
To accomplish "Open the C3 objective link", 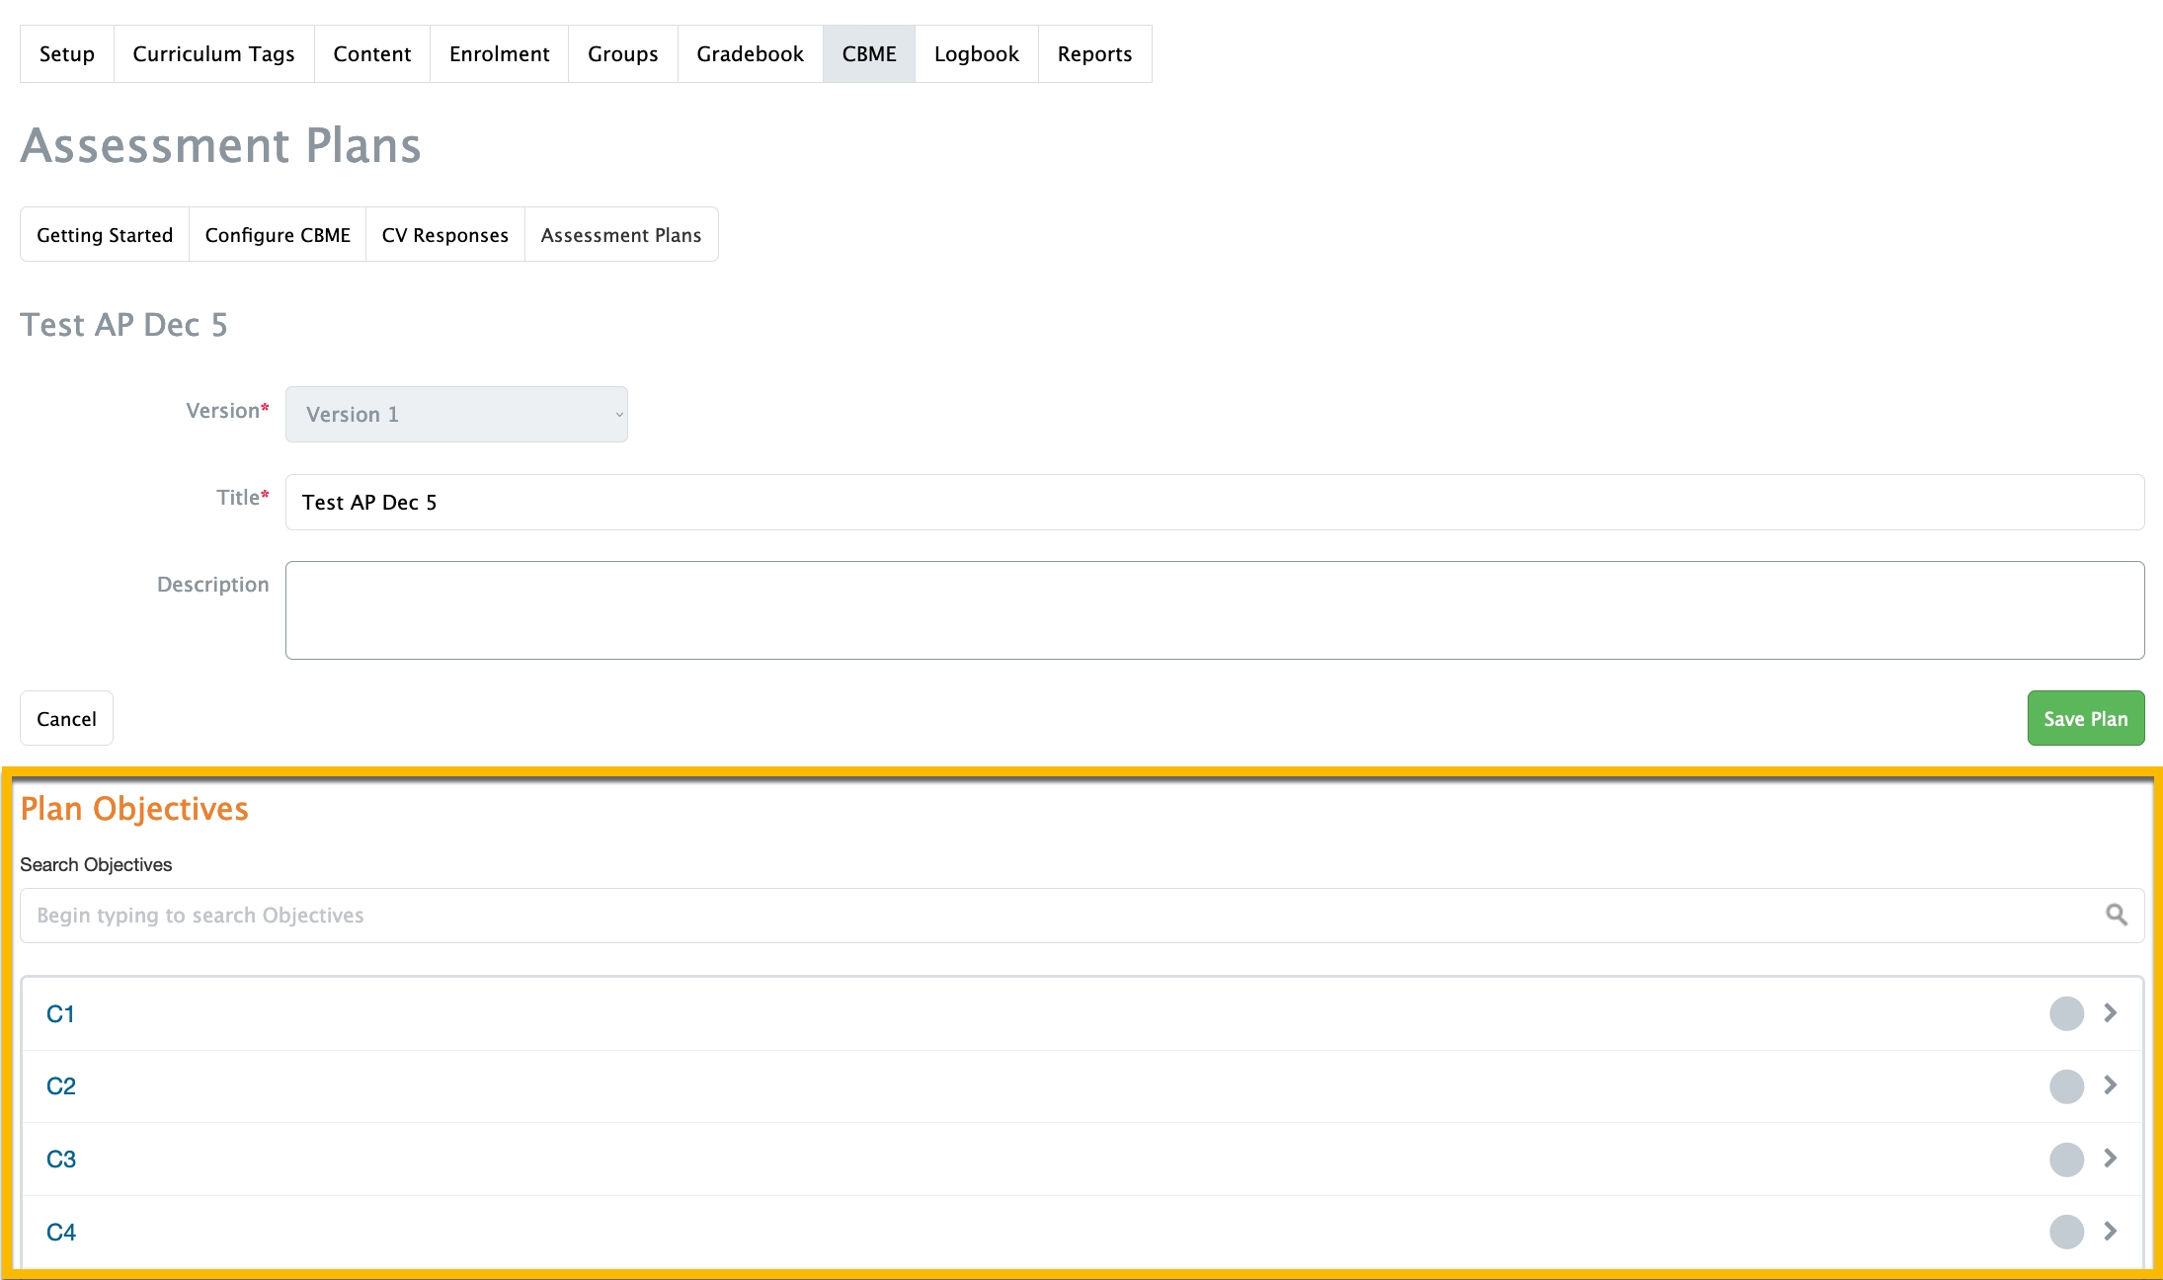I will [x=61, y=1160].
